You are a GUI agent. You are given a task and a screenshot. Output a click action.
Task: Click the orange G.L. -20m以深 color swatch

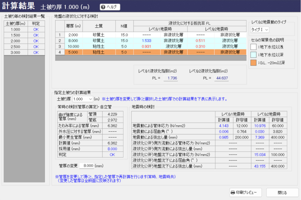point(253,62)
